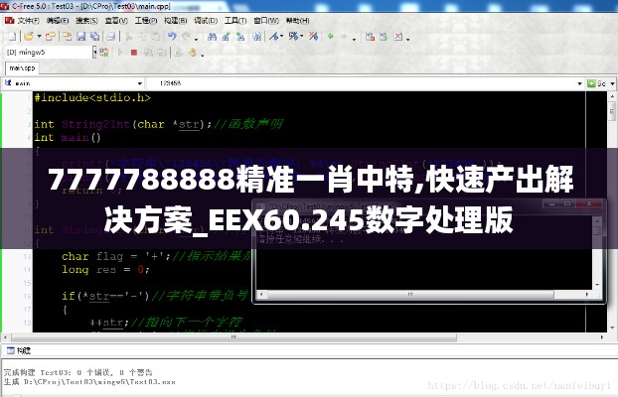The width and height of the screenshot is (618, 397).
Task: Click the Open file folder icon
Action: [29, 37]
